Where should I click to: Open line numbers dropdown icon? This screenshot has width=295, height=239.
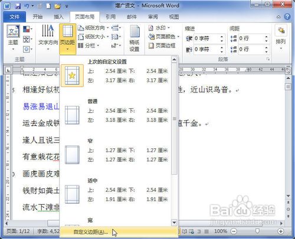click(x=116, y=36)
